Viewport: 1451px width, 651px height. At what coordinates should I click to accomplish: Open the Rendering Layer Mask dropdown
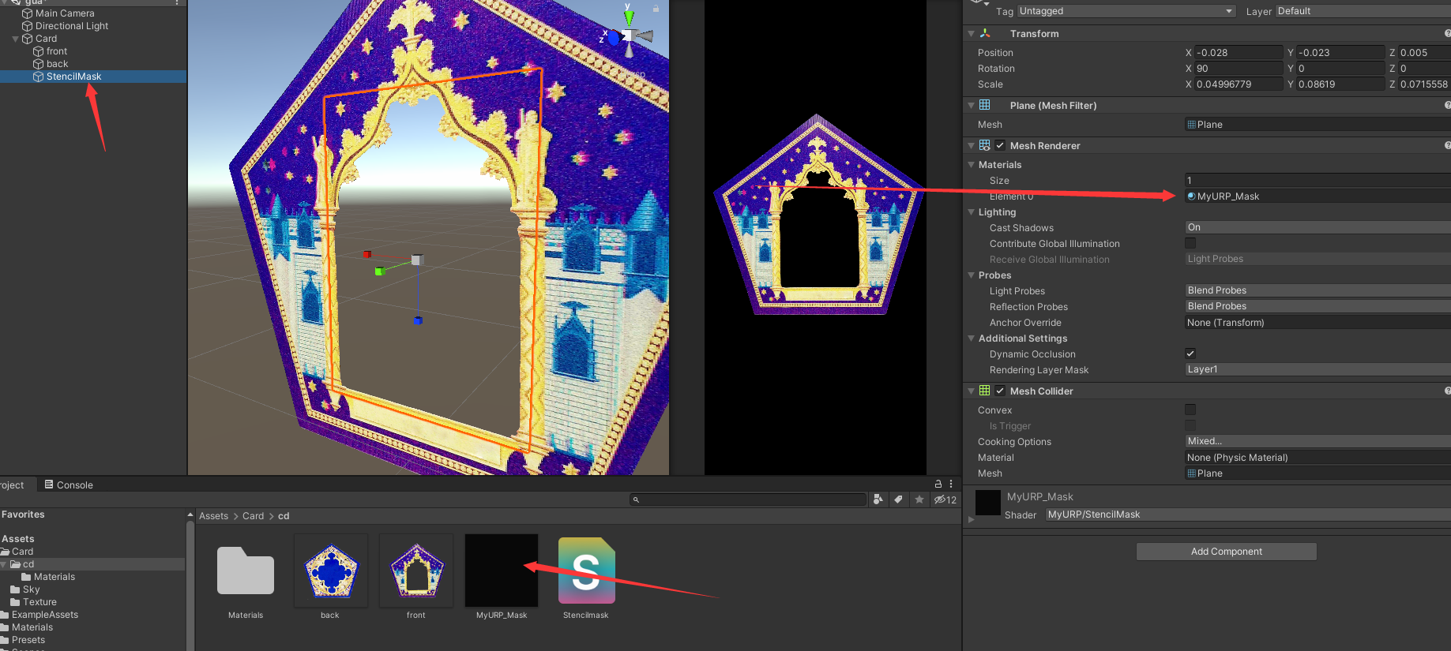pos(1318,369)
